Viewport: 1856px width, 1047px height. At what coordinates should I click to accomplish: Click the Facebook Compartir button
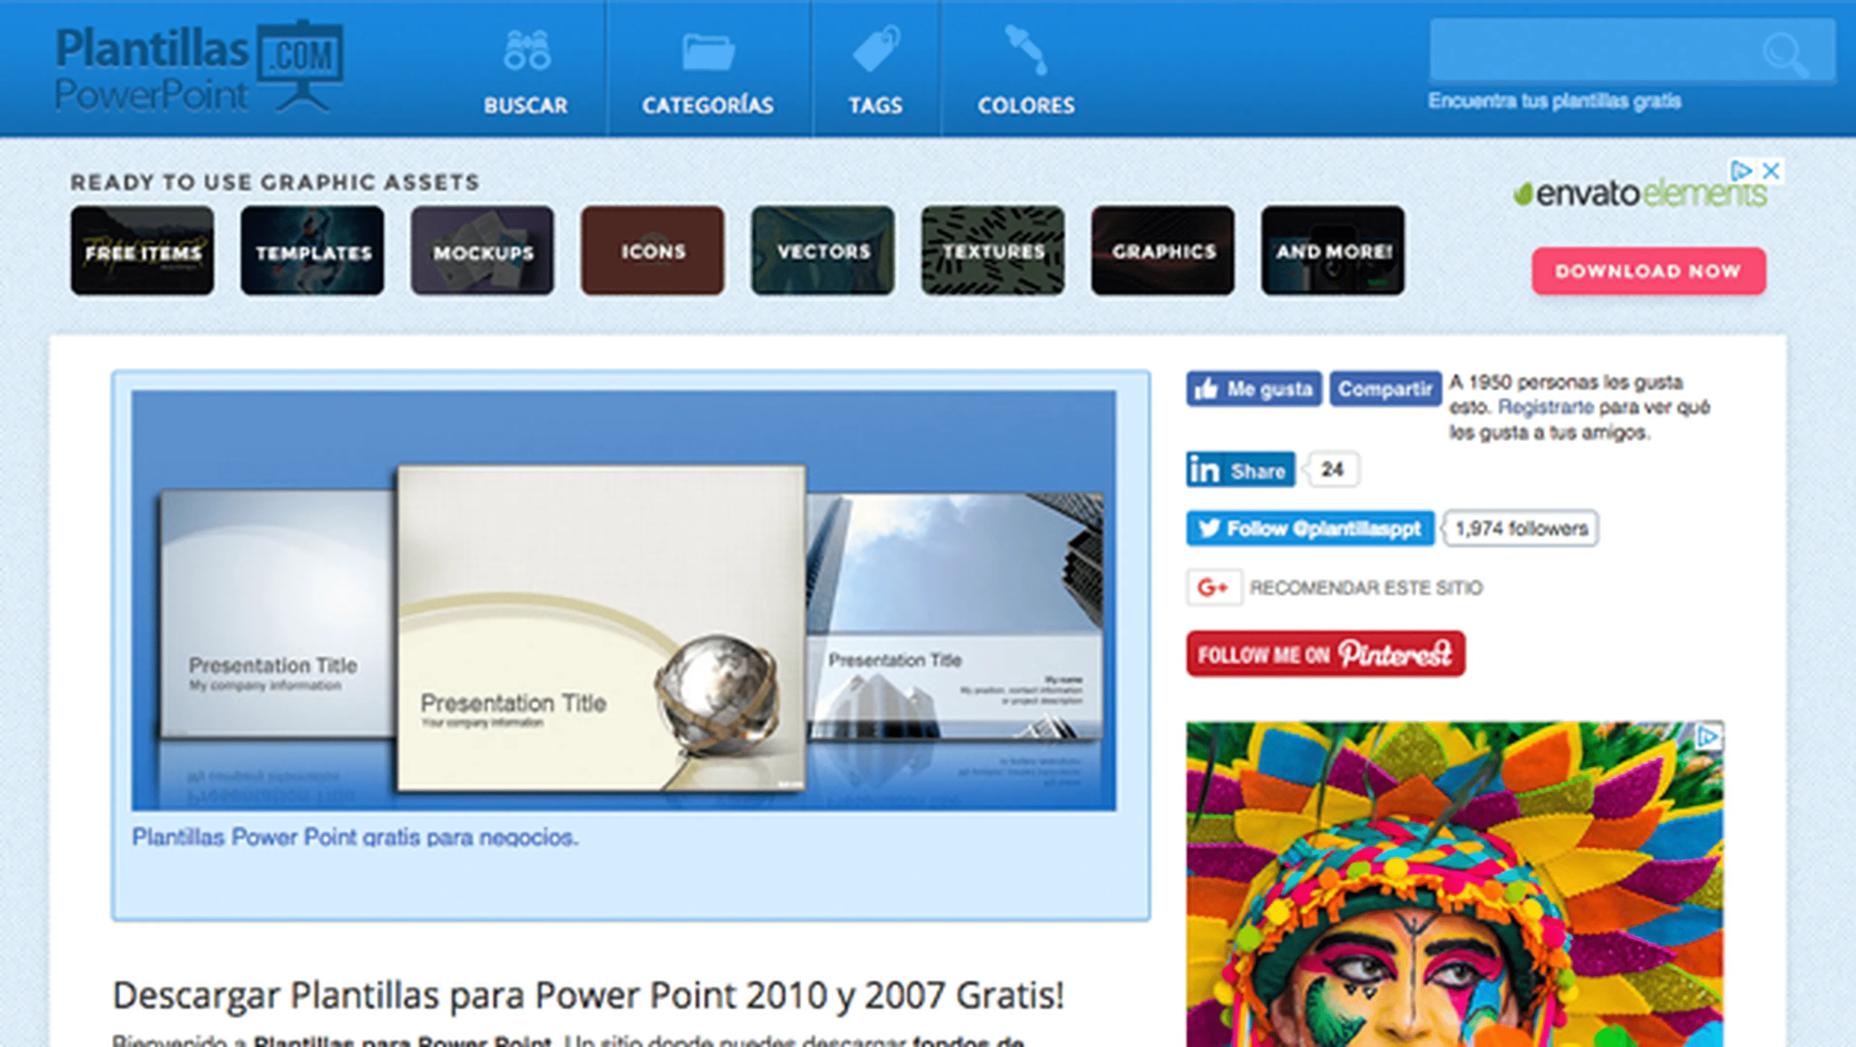[x=1385, y=389]
